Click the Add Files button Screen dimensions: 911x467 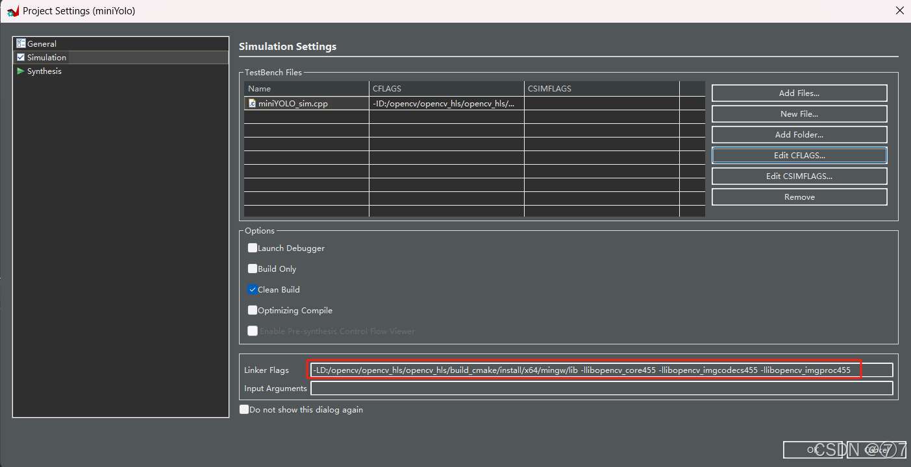[799, 93]
